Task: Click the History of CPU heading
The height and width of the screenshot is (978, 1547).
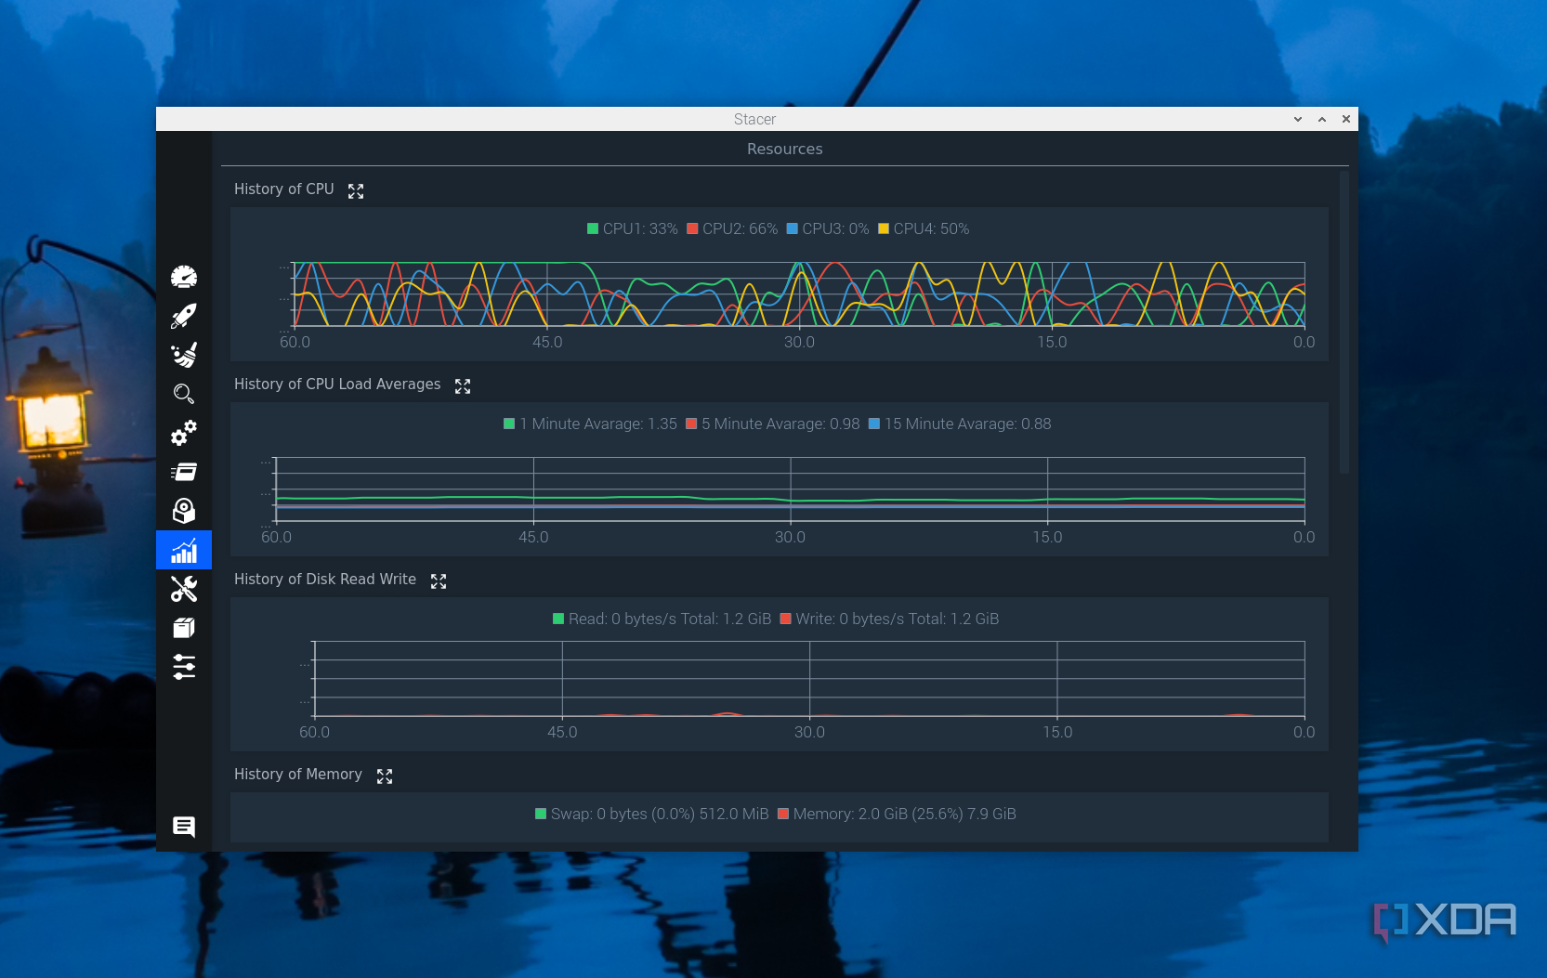Action: click(x=284, y=189)
